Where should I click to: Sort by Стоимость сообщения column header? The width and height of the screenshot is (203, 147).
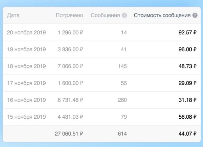(x=162, y=16)
